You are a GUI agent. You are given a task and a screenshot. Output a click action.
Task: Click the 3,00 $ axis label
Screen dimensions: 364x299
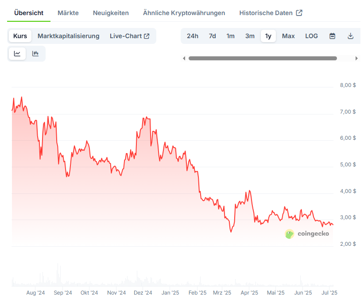[x=348, y=217]
